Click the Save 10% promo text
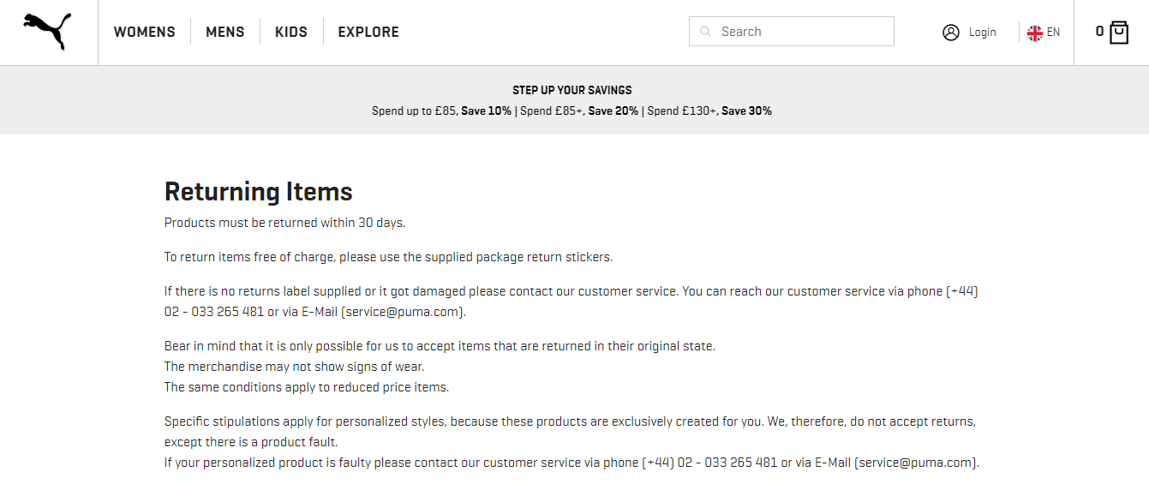The height and width of the screenshot is (484, 1149). (486, 111)
